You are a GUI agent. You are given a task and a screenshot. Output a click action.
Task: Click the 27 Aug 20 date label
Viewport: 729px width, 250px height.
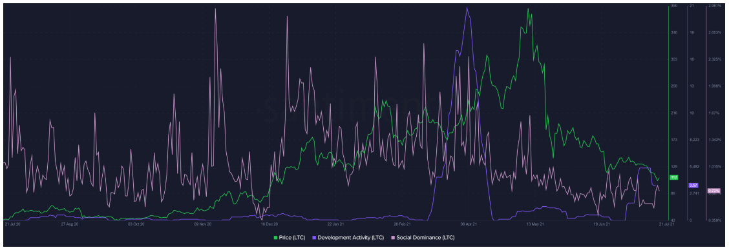point(70,224)
